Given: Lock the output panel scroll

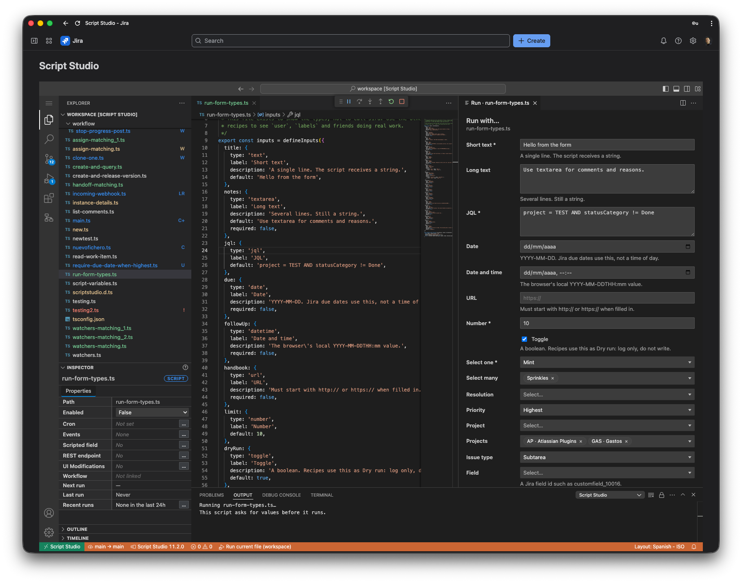Looking at the screenshot, I should click(662, 495).
